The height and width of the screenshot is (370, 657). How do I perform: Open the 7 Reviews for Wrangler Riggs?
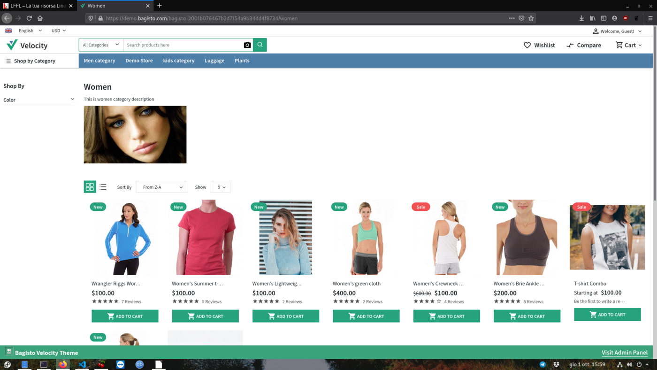coord(131,301)
